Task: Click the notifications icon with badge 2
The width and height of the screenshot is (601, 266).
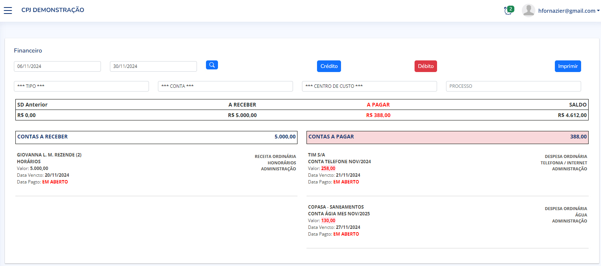Action: pyautogui.click(x=508, y=11)
